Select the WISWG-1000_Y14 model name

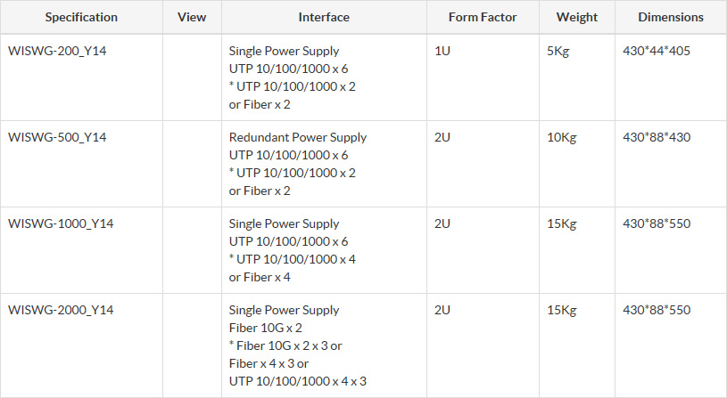point(61,223)
